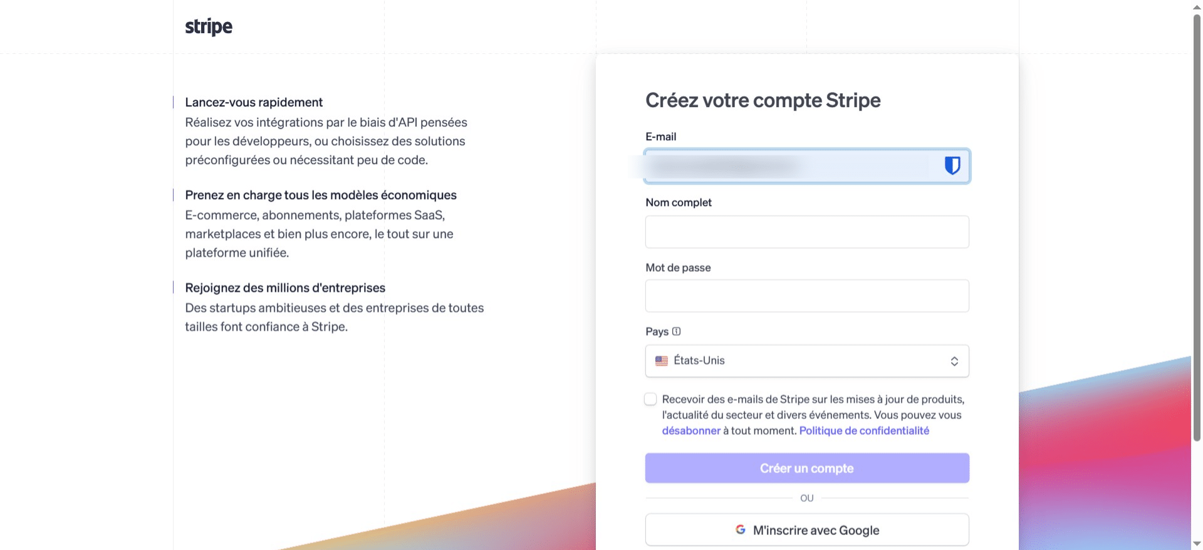Screen dimensions: 1203x550
Task: Click the scrollbar down arrow
Action: (x=1197, y=544)
